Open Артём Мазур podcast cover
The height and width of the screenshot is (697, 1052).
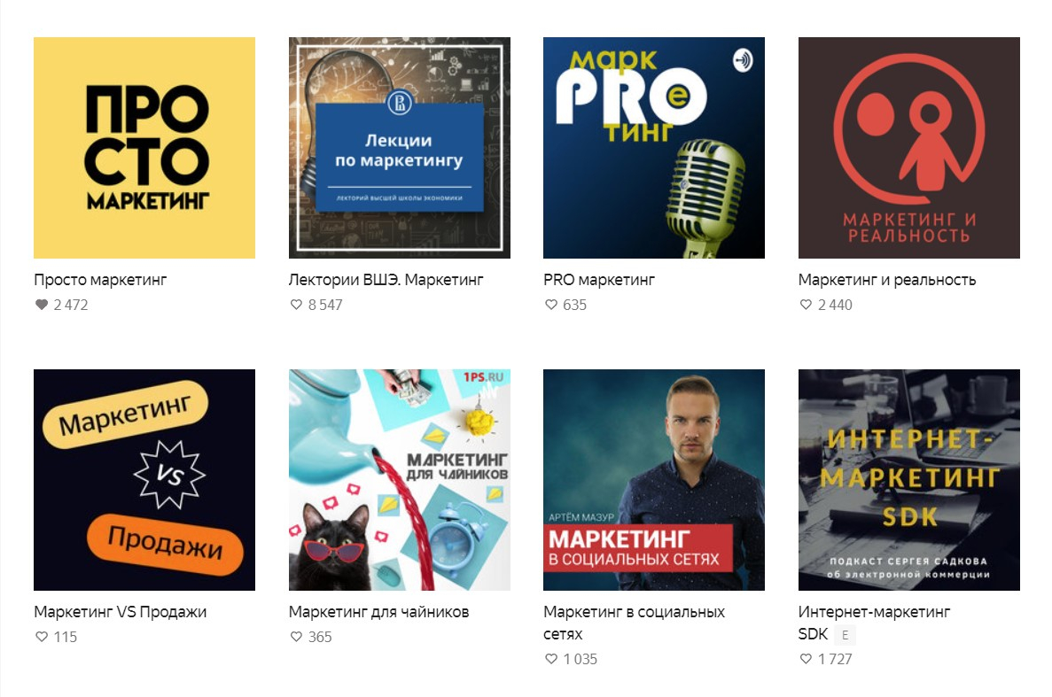(x=654, y=480)
